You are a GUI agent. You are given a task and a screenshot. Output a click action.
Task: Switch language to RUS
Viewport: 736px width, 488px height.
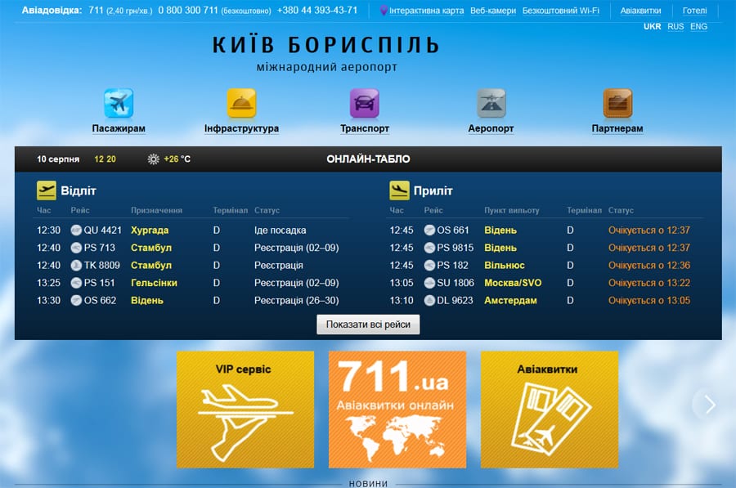[675, 26]
